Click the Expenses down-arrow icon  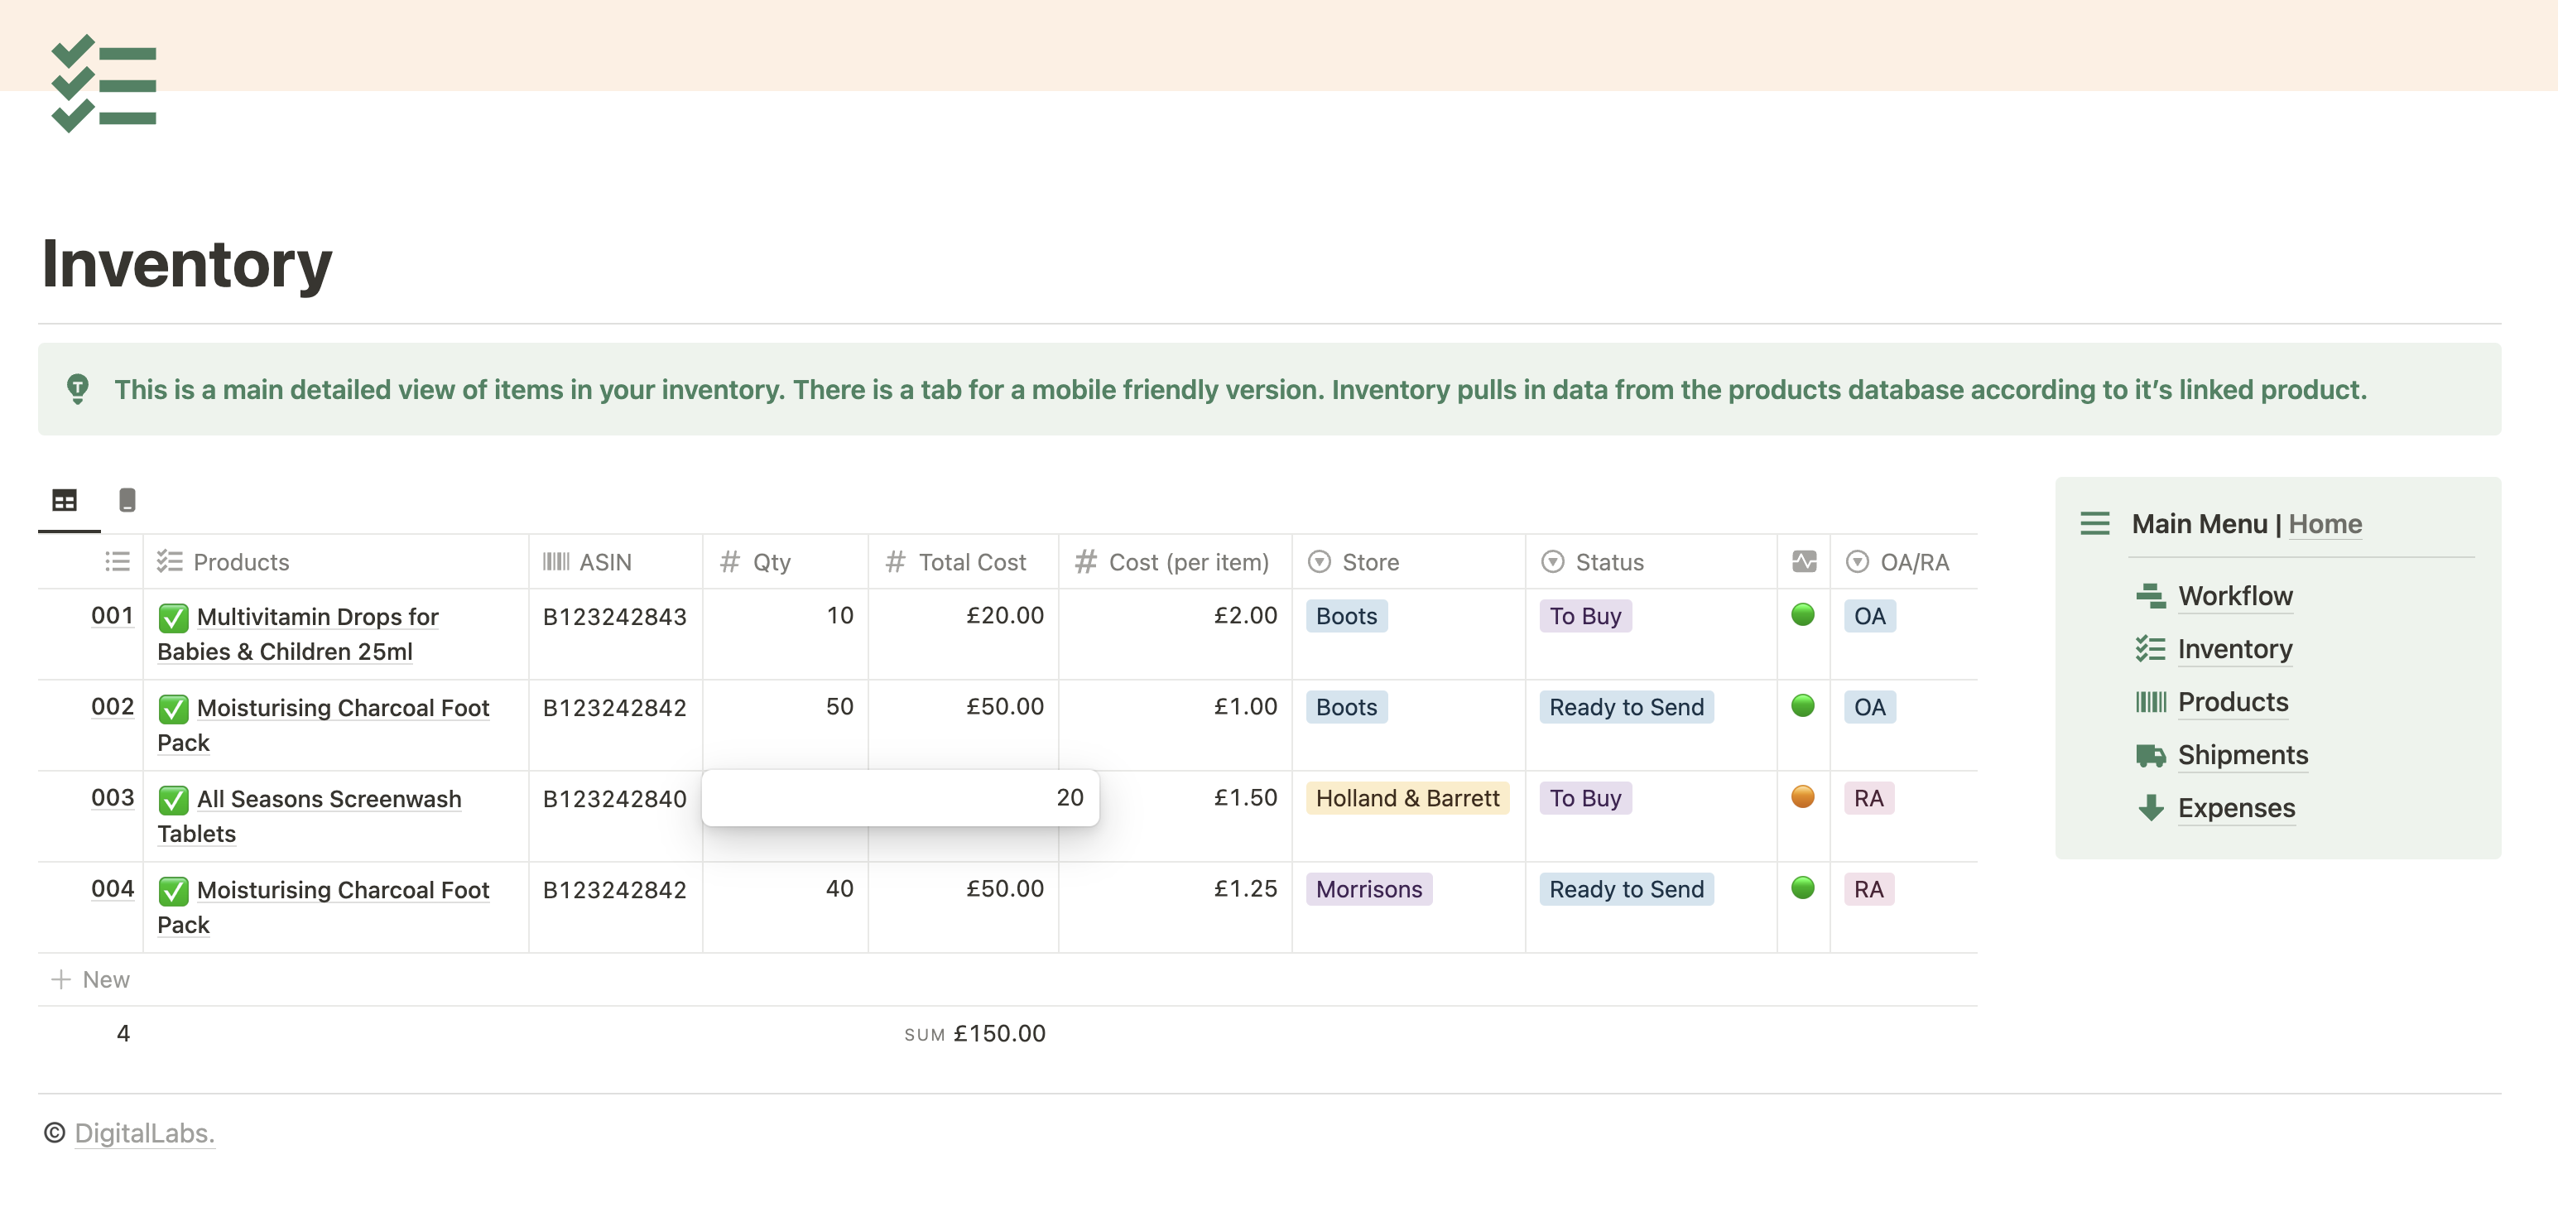tap(2150, 808)
